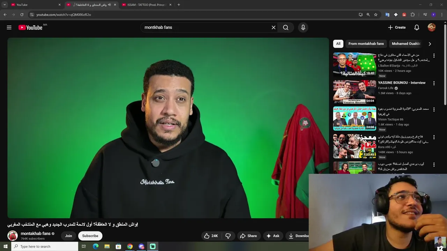Open the notifications bell
The width and height of the screenshot is (447, 251).
pos(417,27)
